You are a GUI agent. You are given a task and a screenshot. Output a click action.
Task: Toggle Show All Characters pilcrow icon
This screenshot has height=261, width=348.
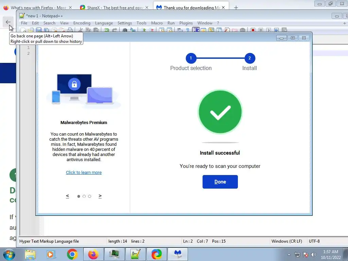click(x=188, y=30)
